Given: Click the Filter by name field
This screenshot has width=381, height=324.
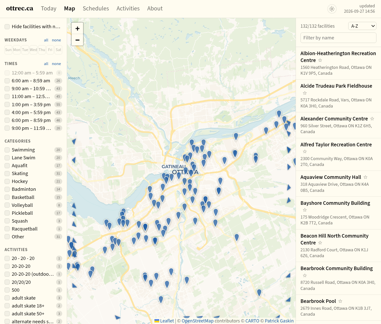Looking at the screenshot, I should tap(338, 38).
